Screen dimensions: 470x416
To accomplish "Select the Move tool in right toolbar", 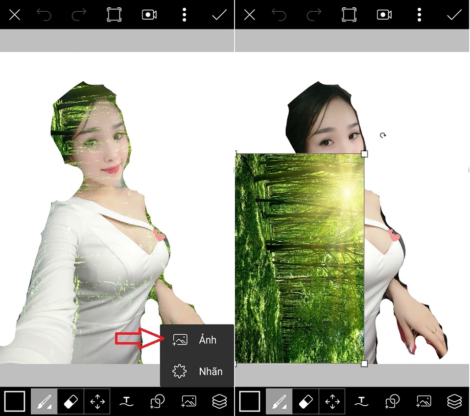I will 332,401.
